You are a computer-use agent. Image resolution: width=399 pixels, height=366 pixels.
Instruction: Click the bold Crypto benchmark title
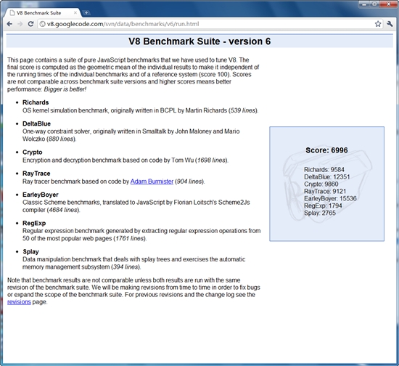point(33,152)
